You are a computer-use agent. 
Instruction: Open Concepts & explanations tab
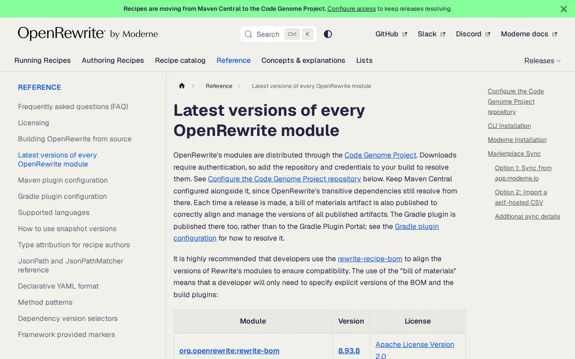pos(303,60)
